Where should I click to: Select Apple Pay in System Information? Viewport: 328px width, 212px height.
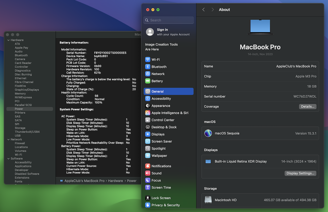pos(22,48)
